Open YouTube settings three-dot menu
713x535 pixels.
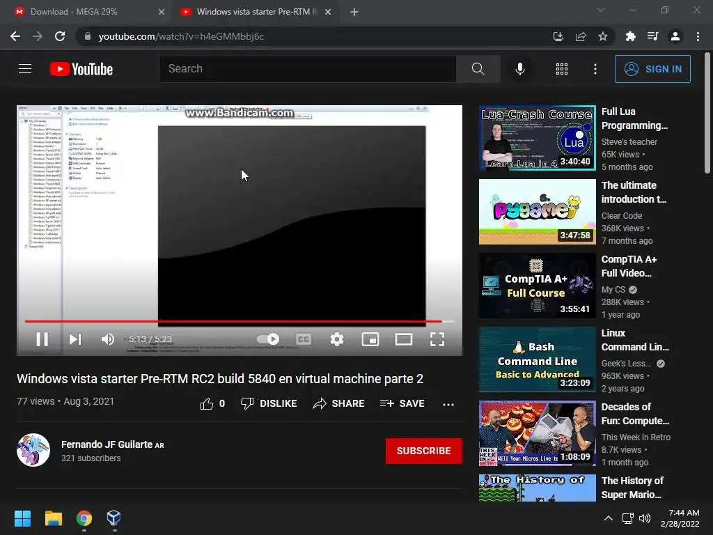595,69
